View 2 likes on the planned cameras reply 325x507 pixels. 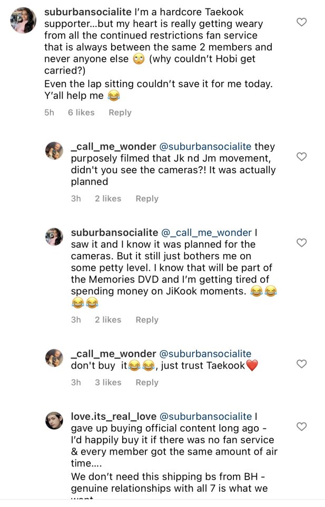[x=108, y=199]
